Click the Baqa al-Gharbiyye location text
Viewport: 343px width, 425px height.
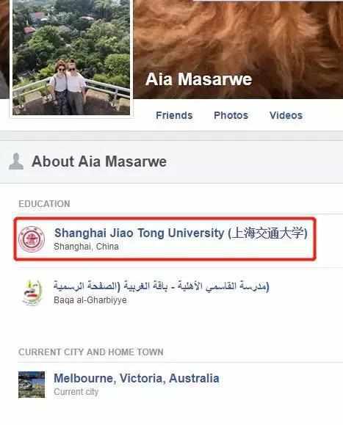pos(90,300)
